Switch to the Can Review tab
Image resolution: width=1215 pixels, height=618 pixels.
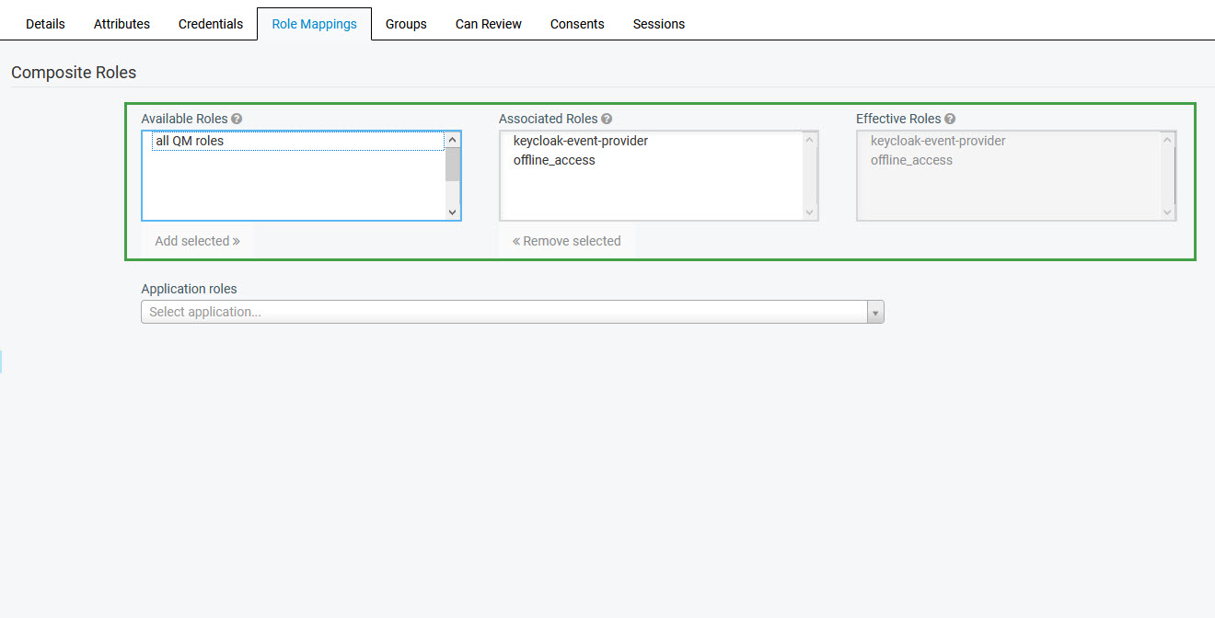click(488, 24)
